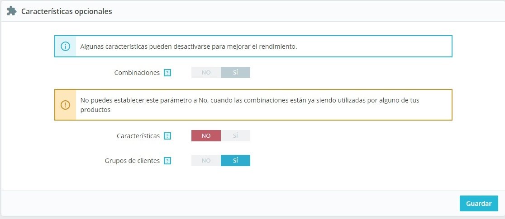The width and height of the screenshot is (505, 219).
Task: Click the orange warning exclamation icon
Action: click(x=66, y=105)
